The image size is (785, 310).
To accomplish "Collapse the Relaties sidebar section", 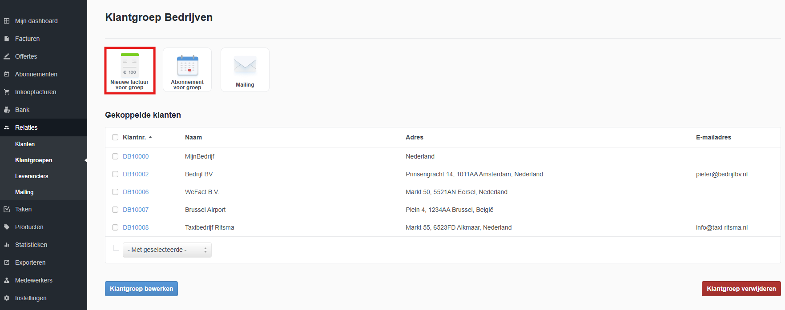I will (x=26, y=127).
